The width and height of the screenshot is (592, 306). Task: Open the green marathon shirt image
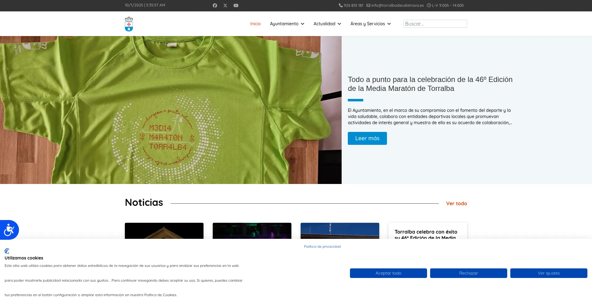click(x=171, y=110)
